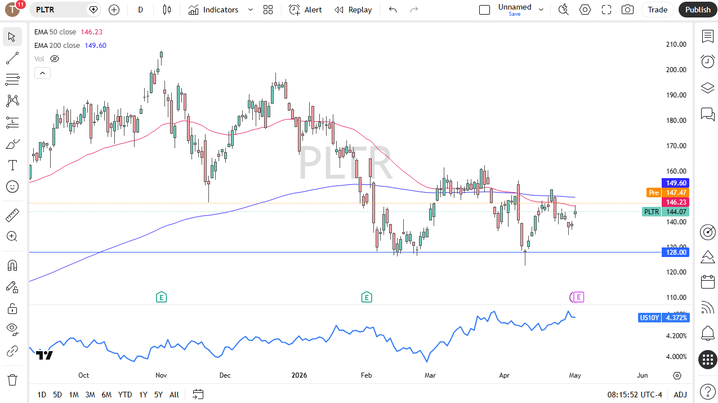
Task: Take a chart snapshot with camera
Action: point(627,10)
